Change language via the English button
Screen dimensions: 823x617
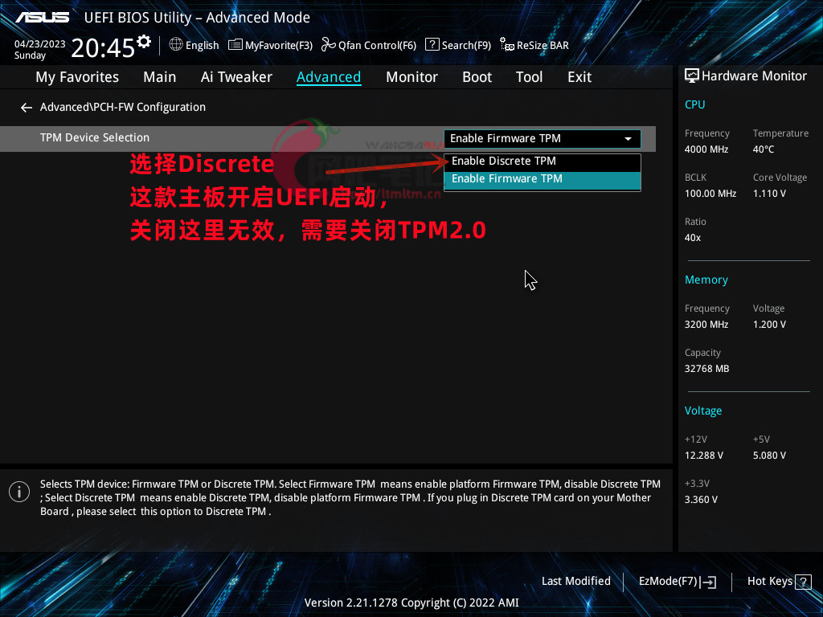202,46
